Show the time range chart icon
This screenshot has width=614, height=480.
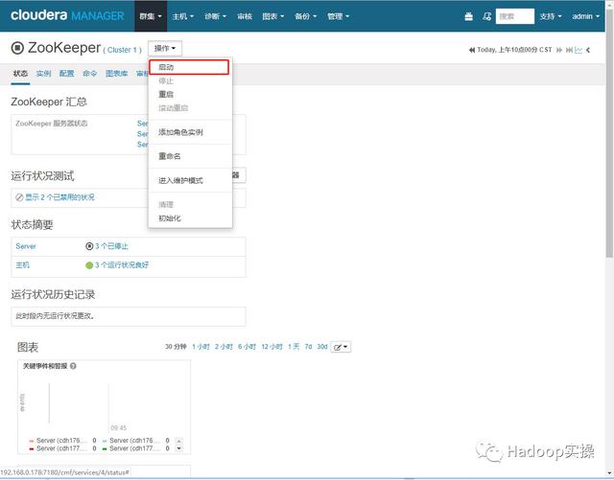coord(579,50)
